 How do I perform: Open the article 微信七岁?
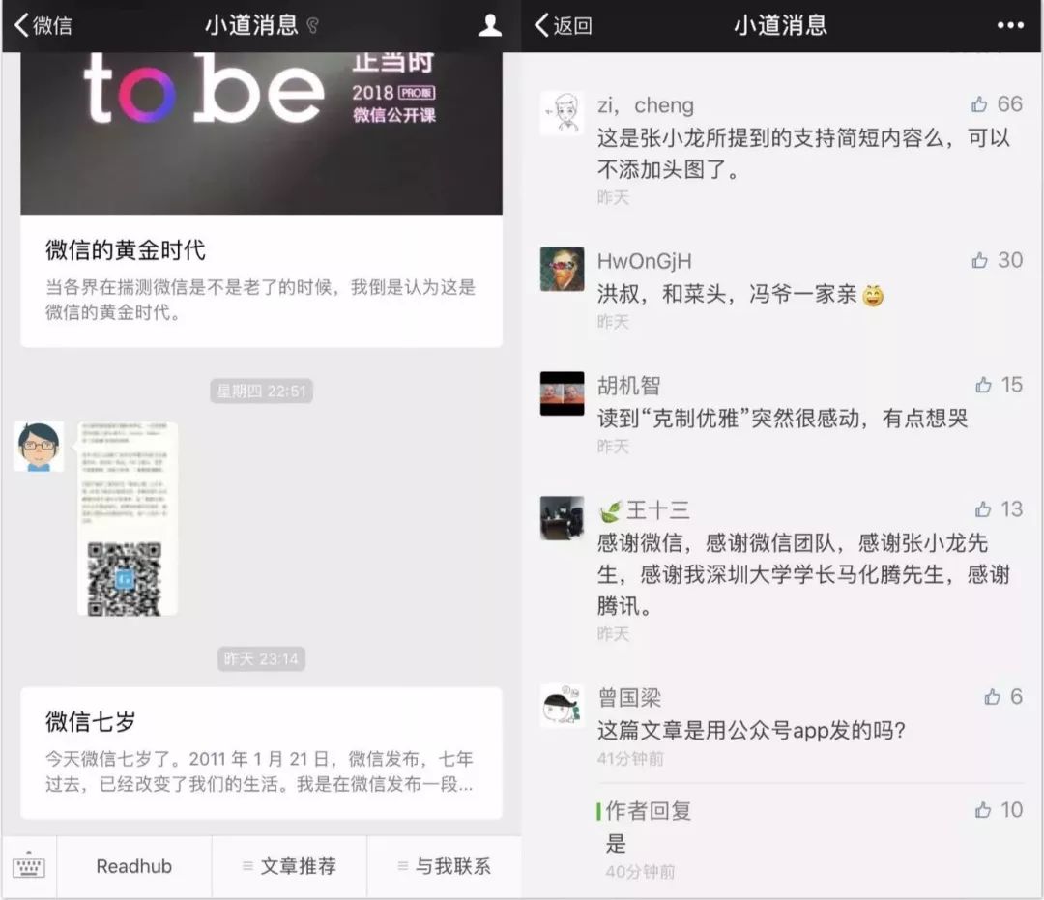pyautogui.click(x=261, y=753)
